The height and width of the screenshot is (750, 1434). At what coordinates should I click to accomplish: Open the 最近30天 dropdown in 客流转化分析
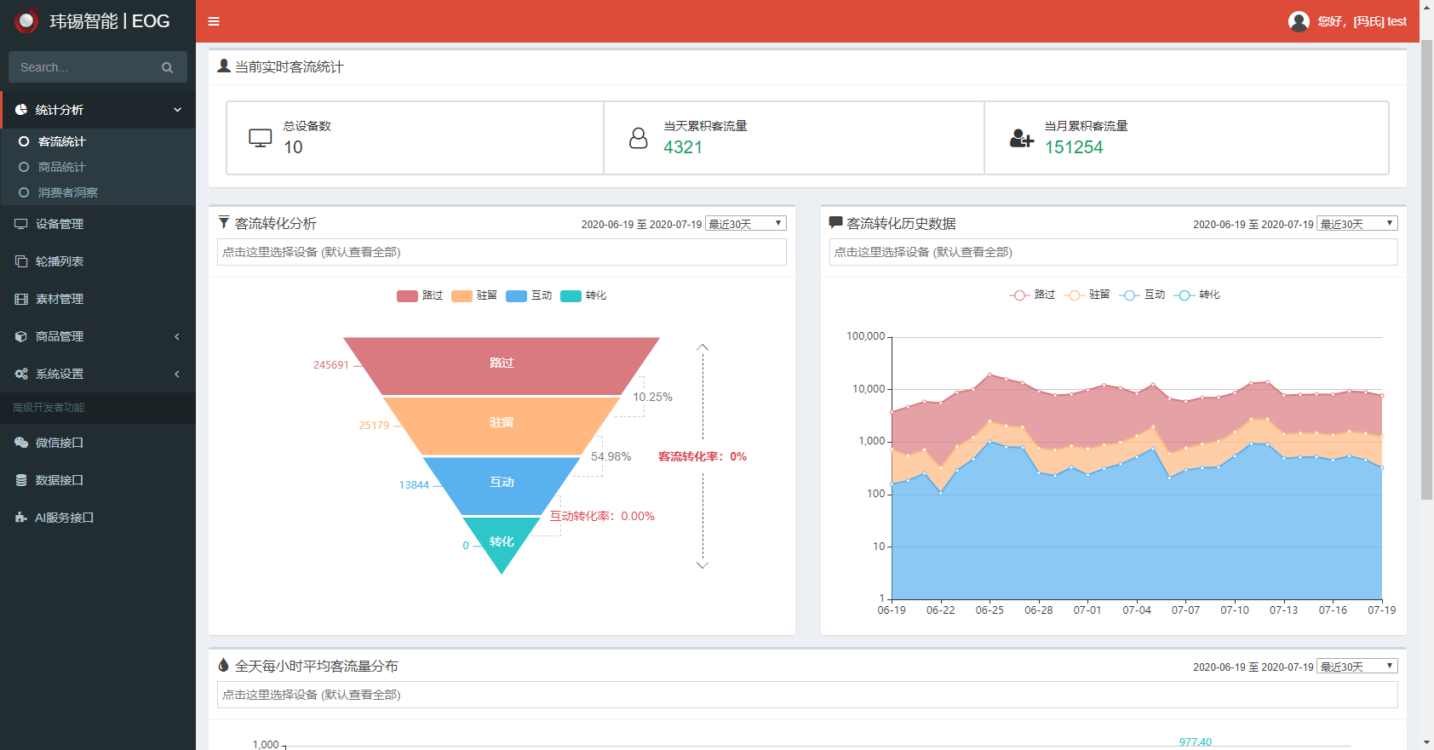745,224
